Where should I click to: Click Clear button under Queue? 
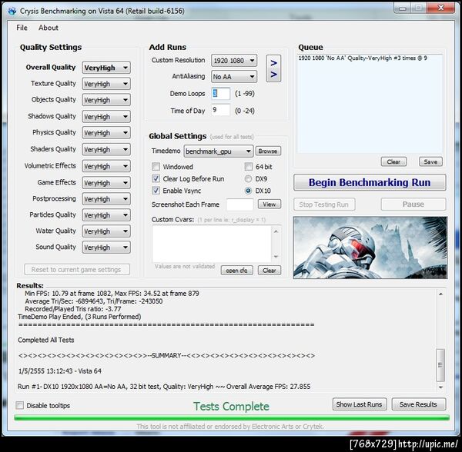coord(393,161)
